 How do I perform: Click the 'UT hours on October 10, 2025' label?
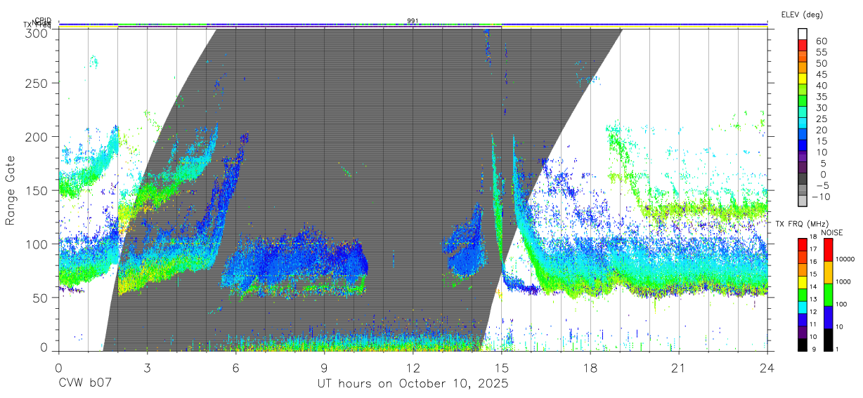coord(413,384)
